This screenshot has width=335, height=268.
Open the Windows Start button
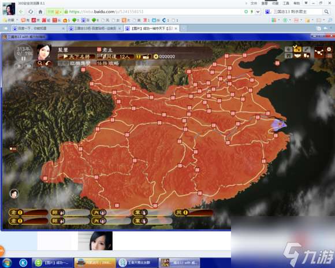click(x=6, y=263)
